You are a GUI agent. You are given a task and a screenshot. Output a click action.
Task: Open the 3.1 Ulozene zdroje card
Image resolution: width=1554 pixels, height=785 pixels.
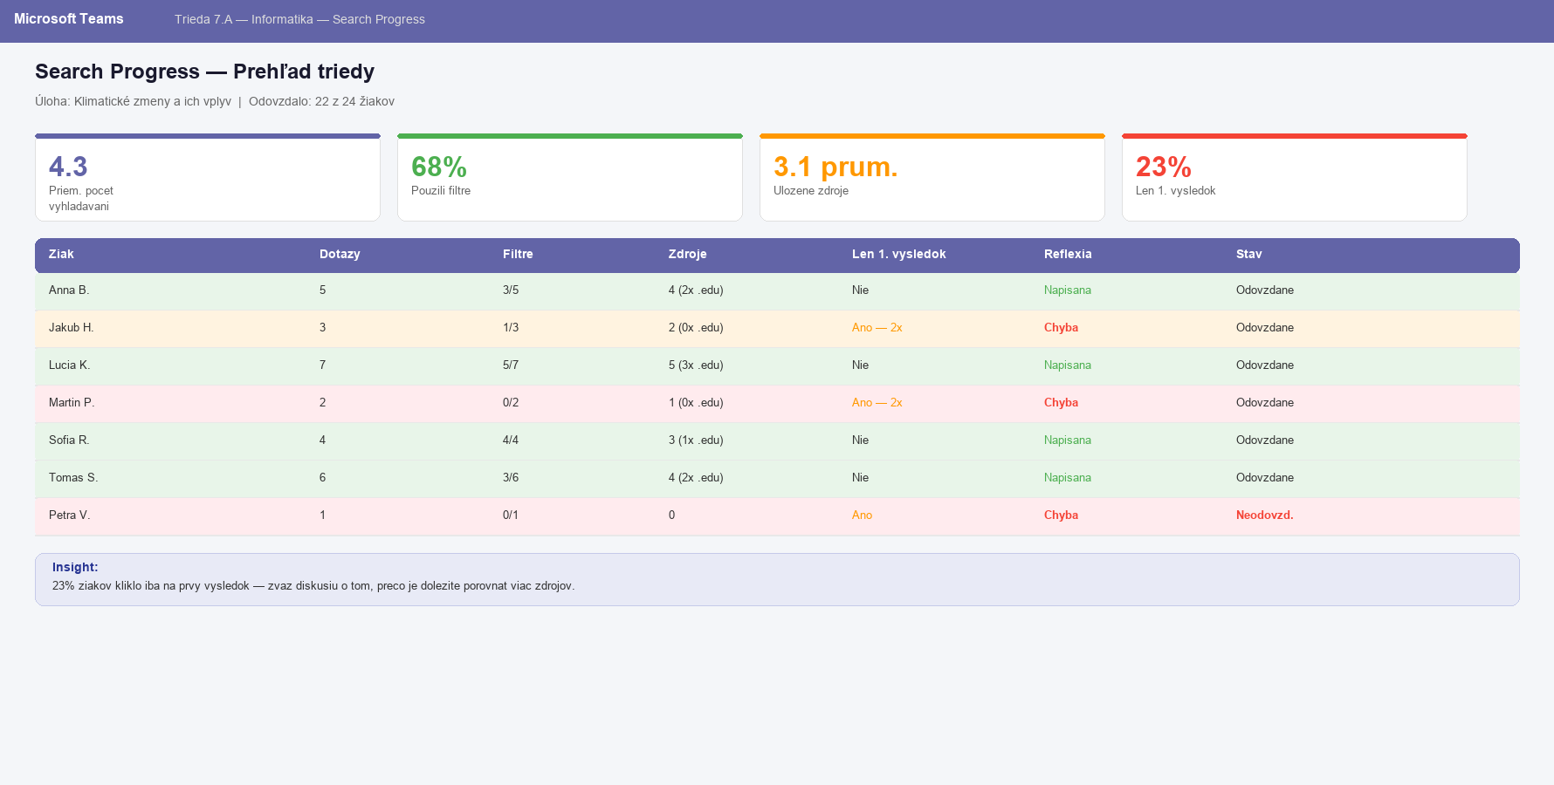[x=932, y=178]
